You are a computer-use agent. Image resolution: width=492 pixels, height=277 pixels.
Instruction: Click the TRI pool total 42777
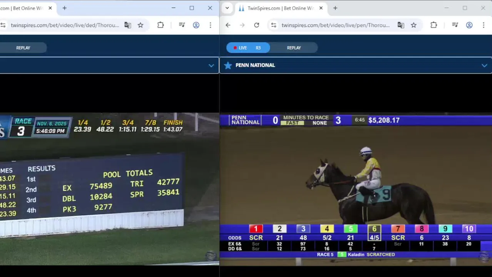pyautogui.click(x=168, y=182)
